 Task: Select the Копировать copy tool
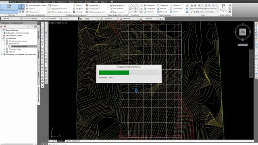(150, 8)
